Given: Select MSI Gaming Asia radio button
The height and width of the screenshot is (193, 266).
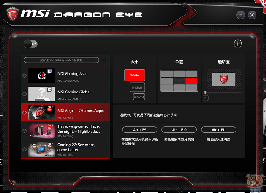Looking at the screenshot, I should click(25, 76).
